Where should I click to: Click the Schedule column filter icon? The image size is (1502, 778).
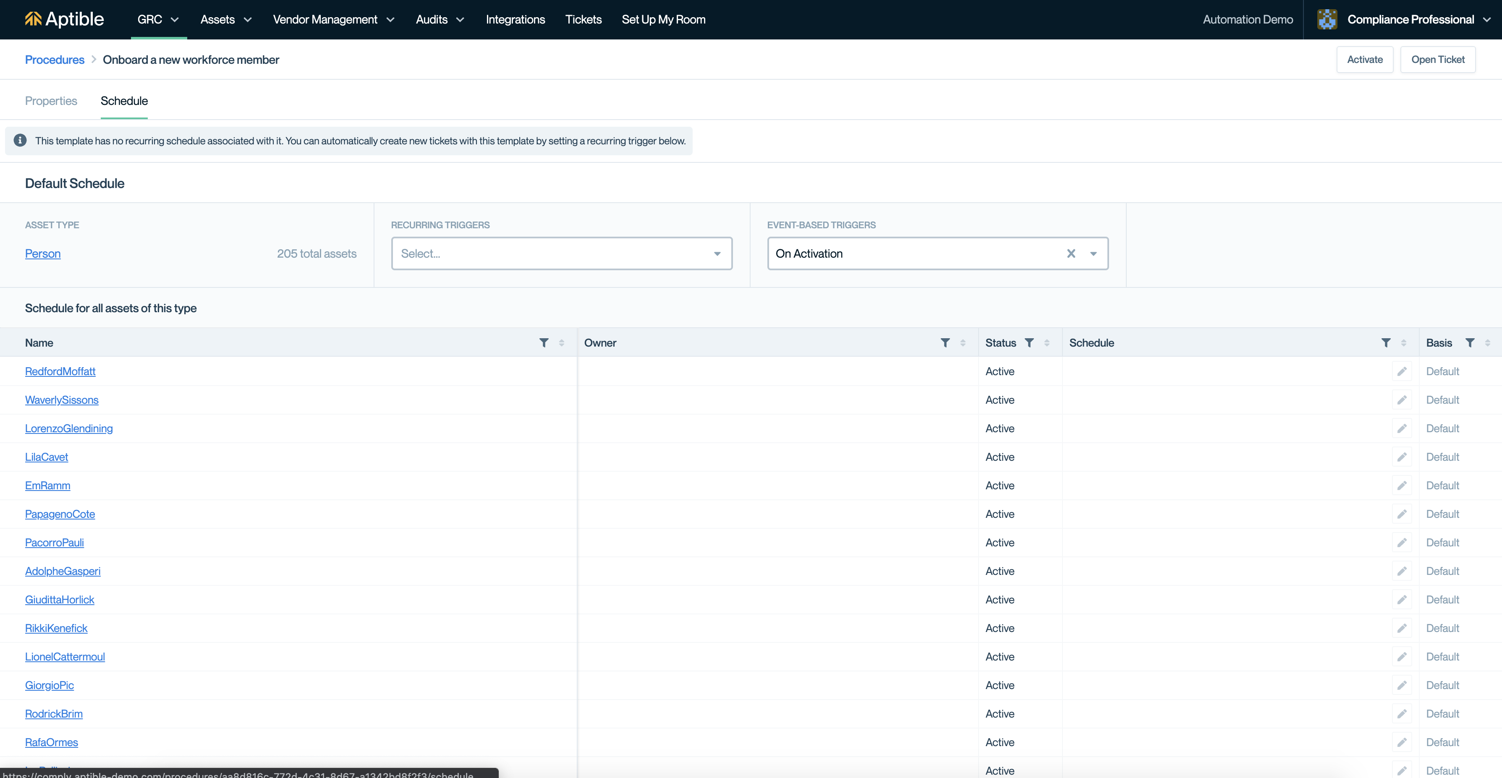click(x=1386, y=343)
